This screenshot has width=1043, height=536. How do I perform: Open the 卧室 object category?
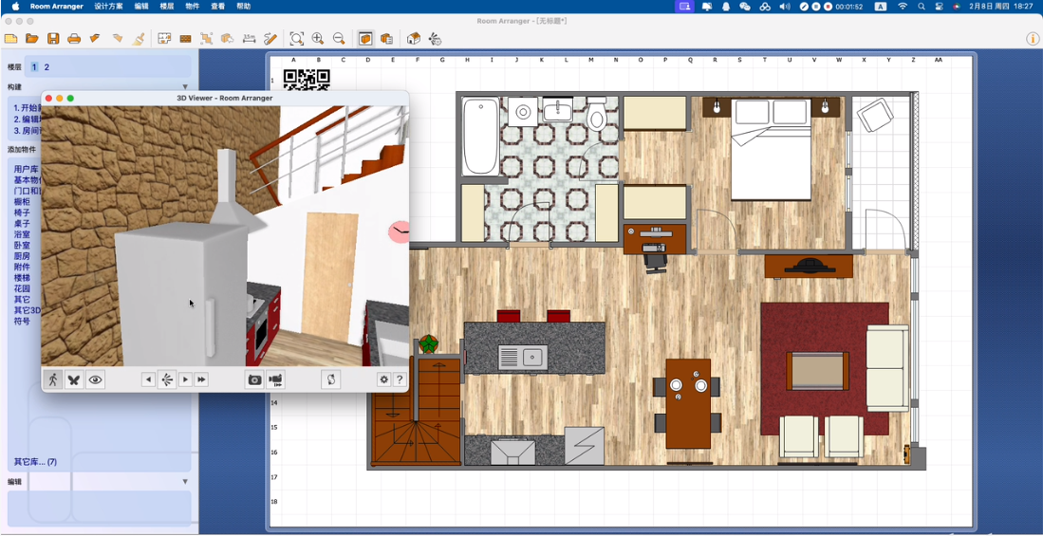point(22,245)
